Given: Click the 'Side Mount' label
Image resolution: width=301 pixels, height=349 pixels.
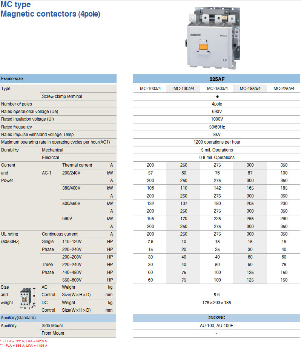Looking at the screenshot, I should click(52, 326).
